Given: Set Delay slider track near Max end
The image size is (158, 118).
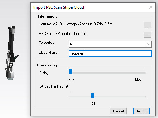Looking at the screenshot, I should tap(143, 73).
